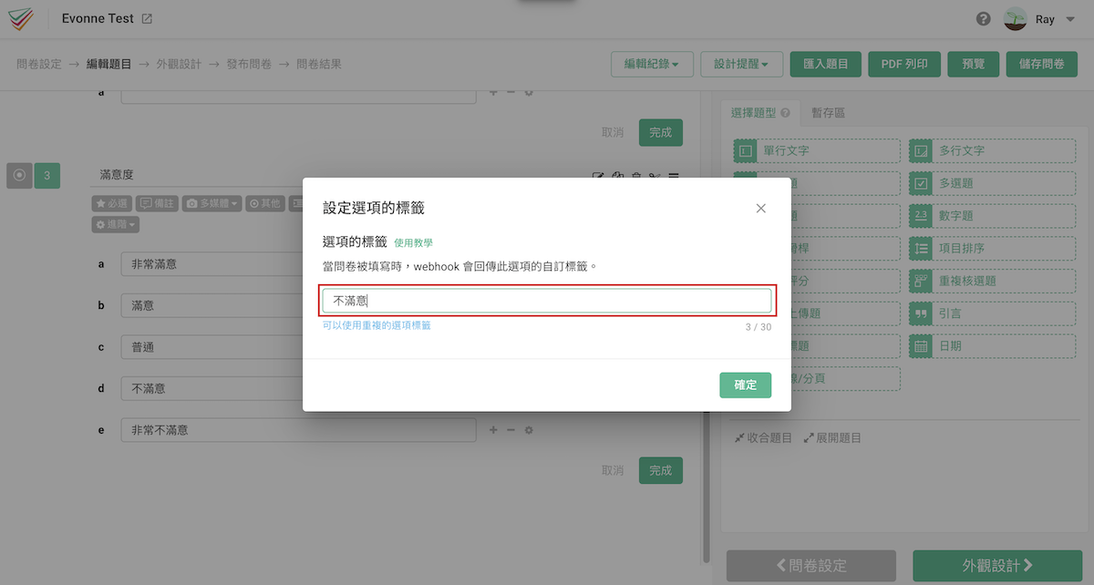The height and width of the screenshot is (585, 1094).
Task: Click the green question number 3 badge
Action: point(47,176)
